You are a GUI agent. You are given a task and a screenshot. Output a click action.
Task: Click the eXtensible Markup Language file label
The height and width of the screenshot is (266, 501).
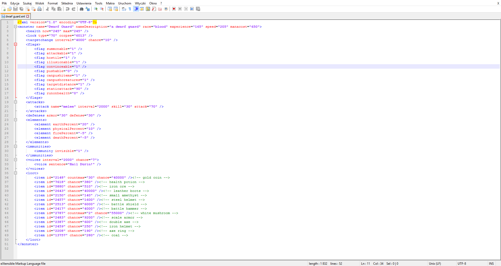tap(23, 263)
